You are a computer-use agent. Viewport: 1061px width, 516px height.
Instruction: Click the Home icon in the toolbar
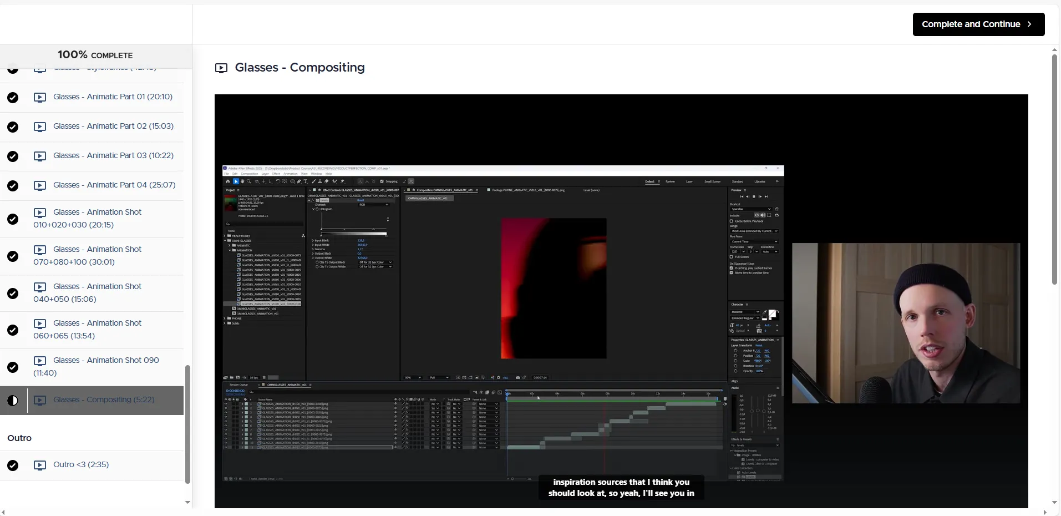tap(228, 181)
